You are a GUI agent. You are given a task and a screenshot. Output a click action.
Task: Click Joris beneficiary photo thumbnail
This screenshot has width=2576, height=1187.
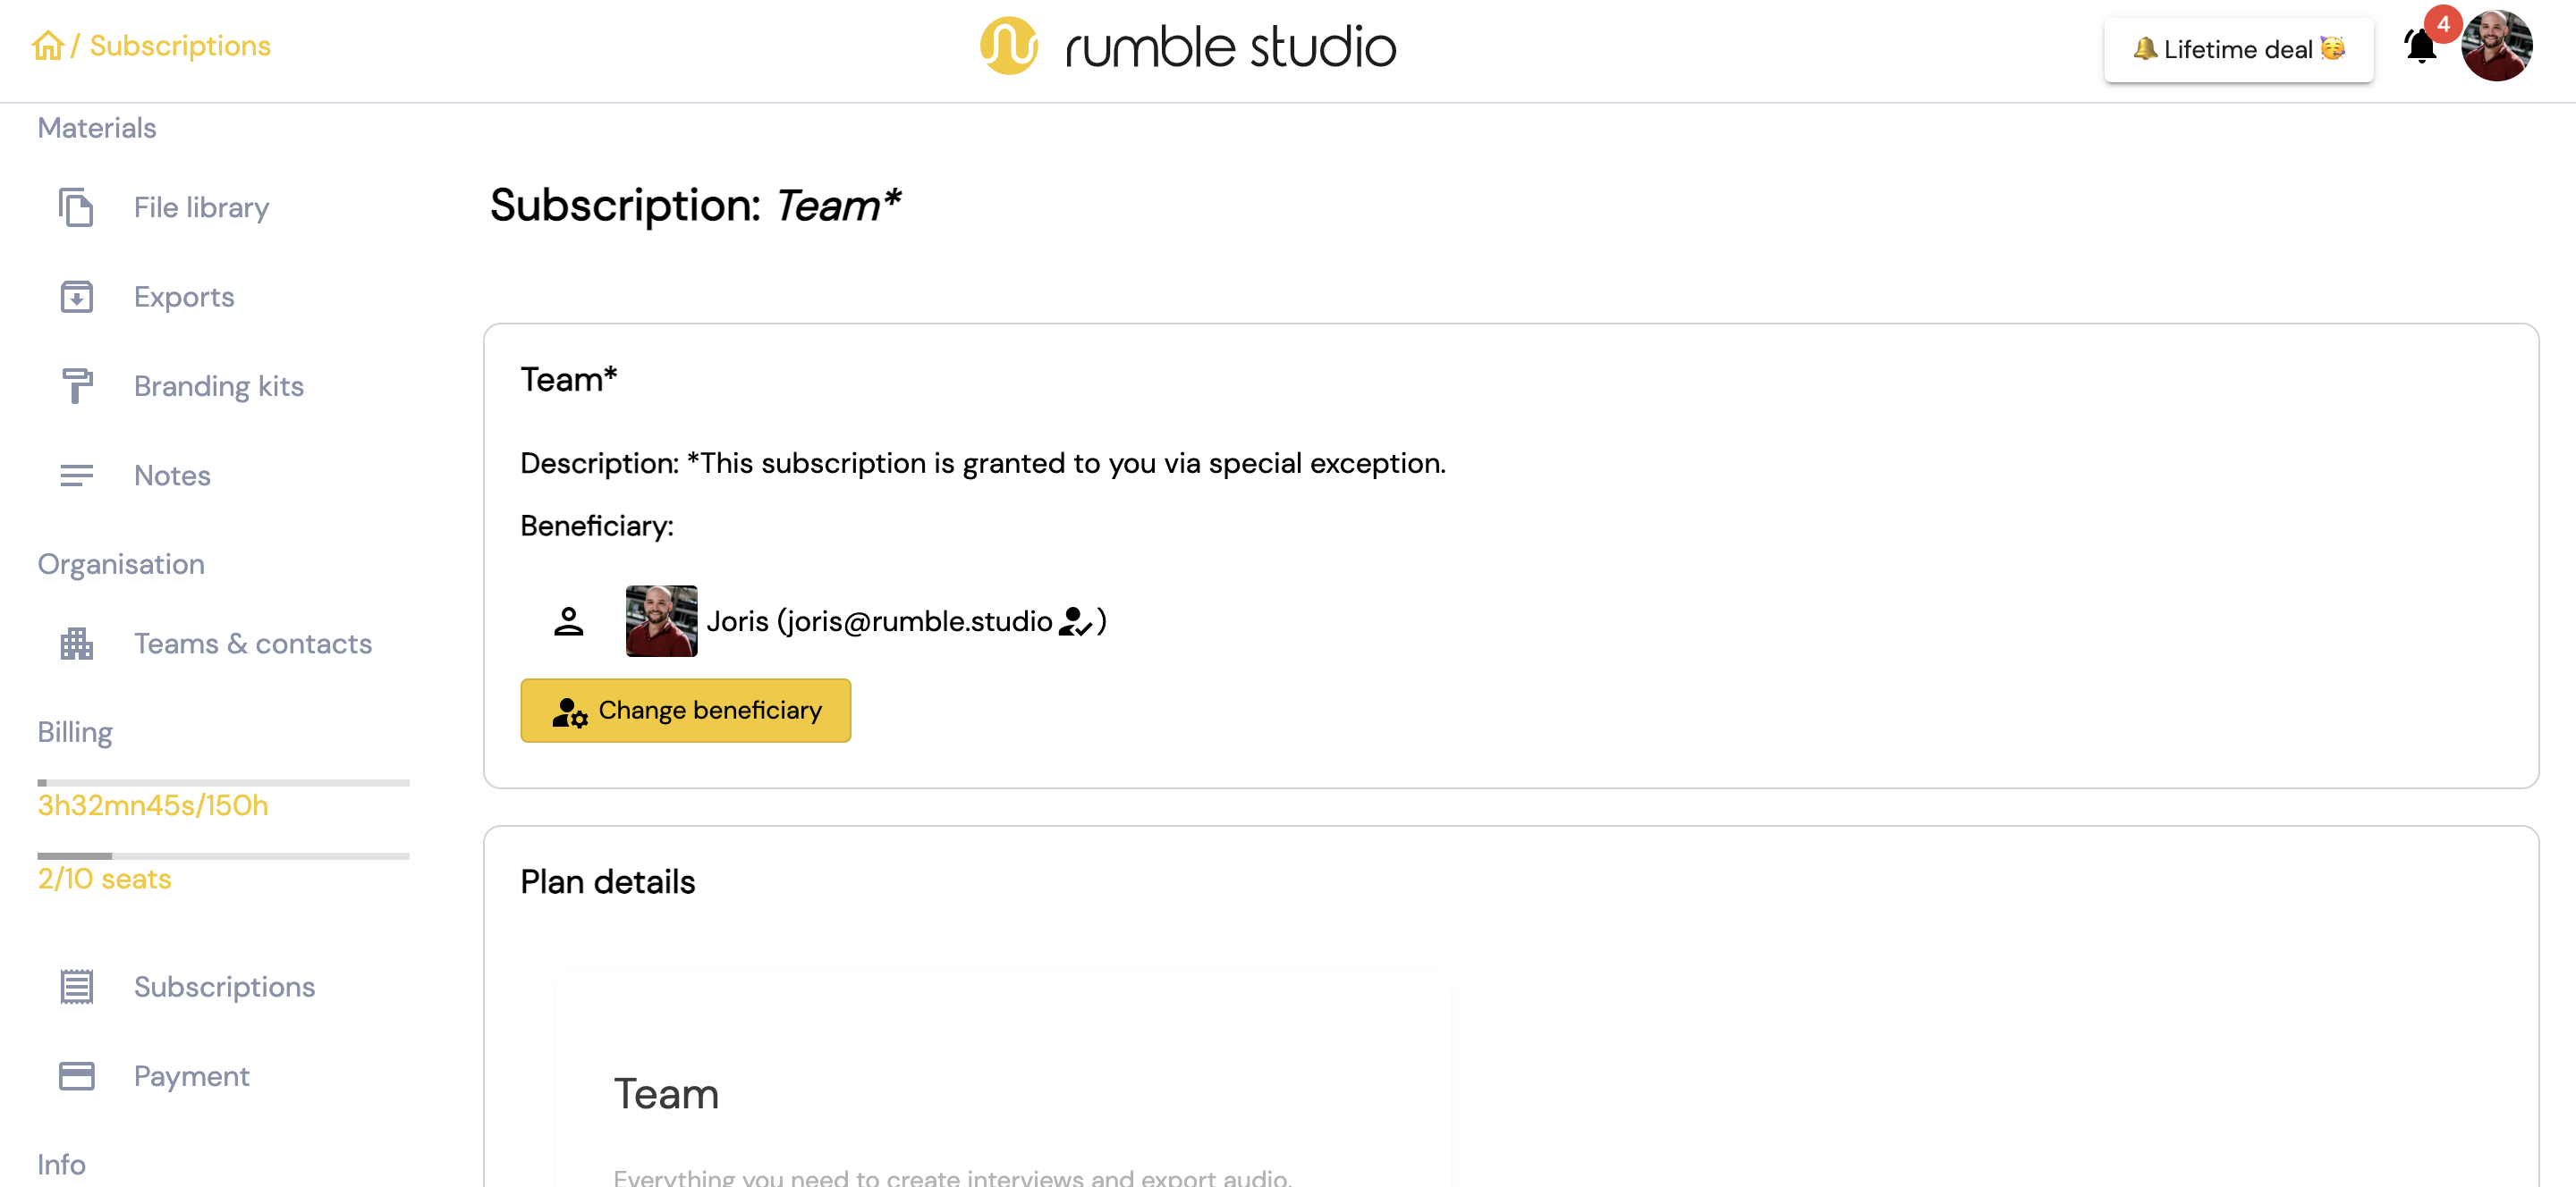tap(661, 620)
